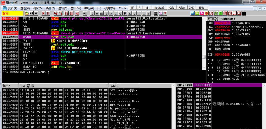Image resolution: width=266 pixels, height=129 pixels.
Task: Open Go to address with black arrow icon
Action: tap(85, 13)
